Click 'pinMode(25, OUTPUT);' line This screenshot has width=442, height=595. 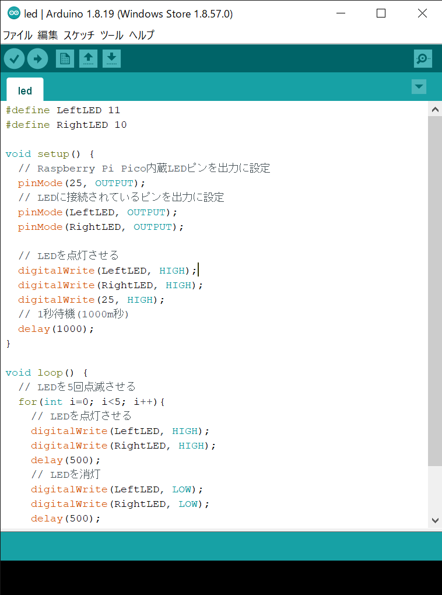coord(82,183)
